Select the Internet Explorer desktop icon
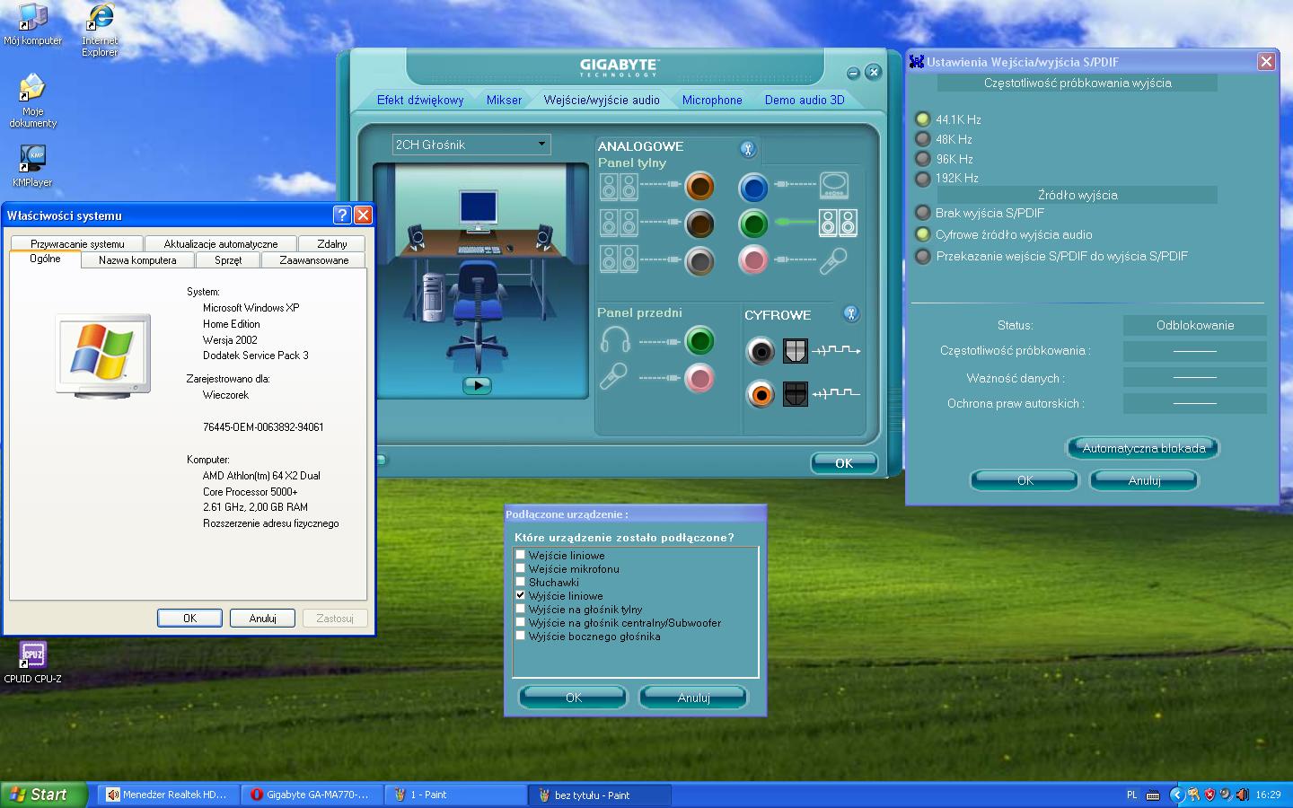 click(x=100, y=30)
